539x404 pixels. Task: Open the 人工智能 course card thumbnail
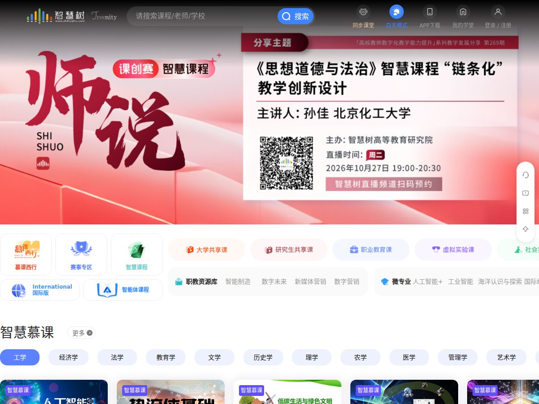coord(54,392)
